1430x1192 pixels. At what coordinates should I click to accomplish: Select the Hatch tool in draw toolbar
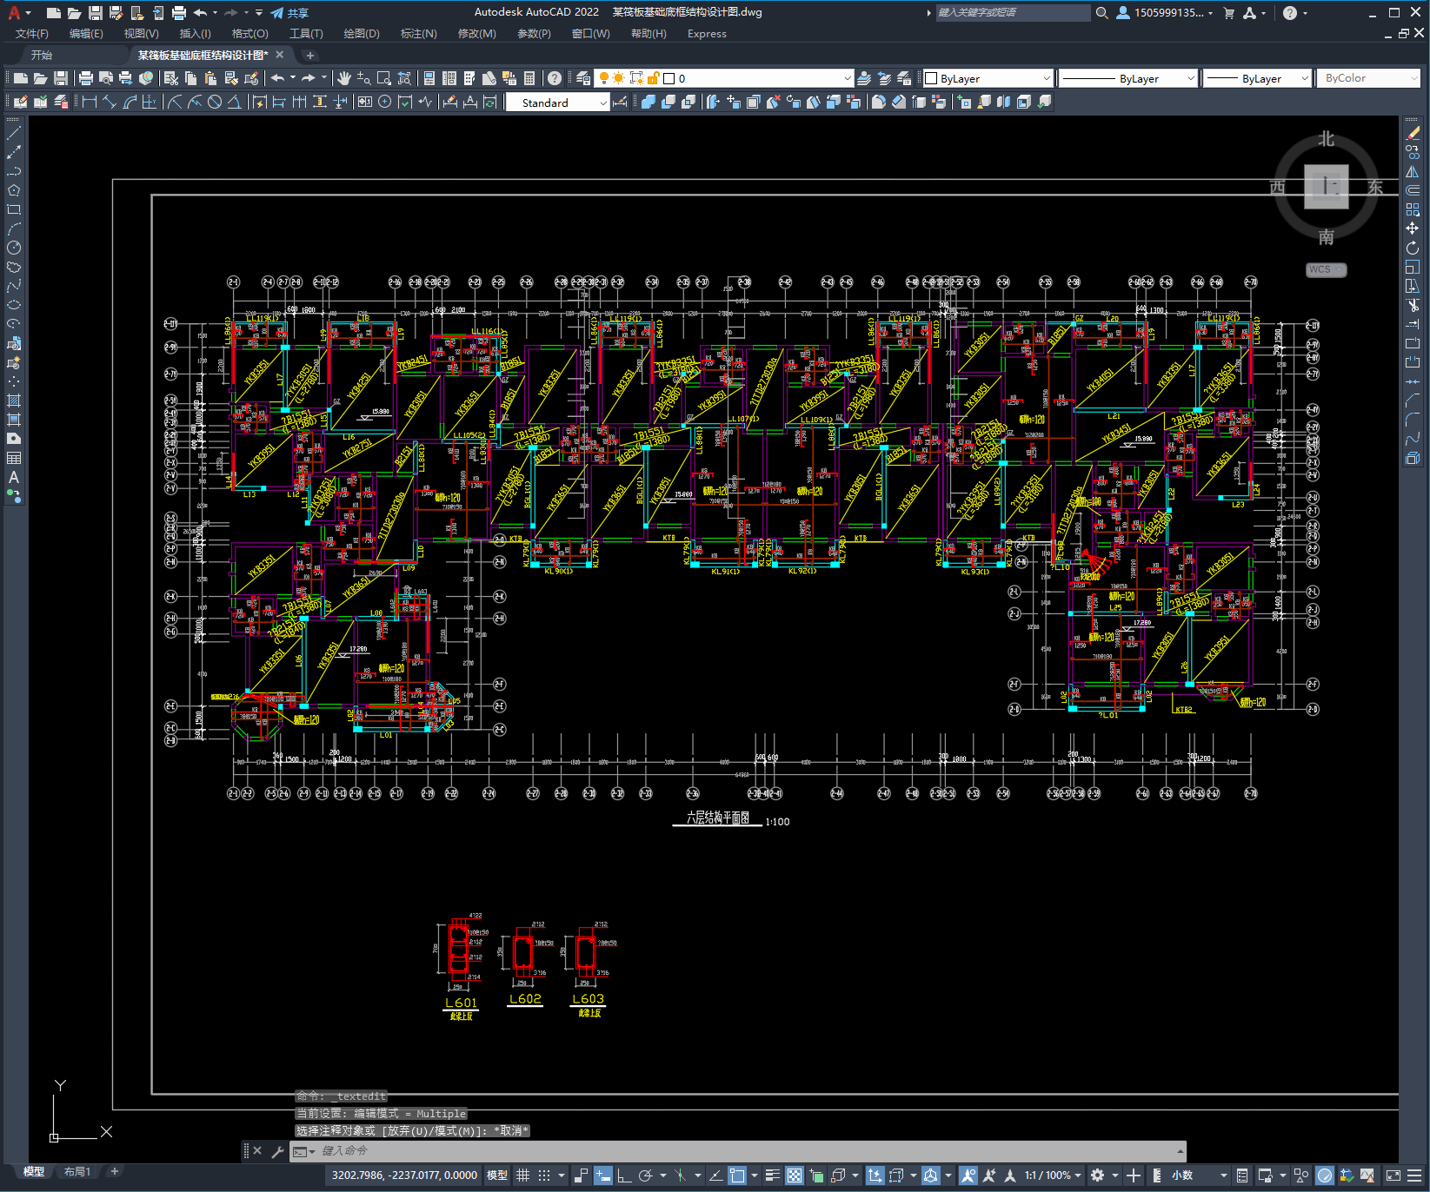click(13, 401)
